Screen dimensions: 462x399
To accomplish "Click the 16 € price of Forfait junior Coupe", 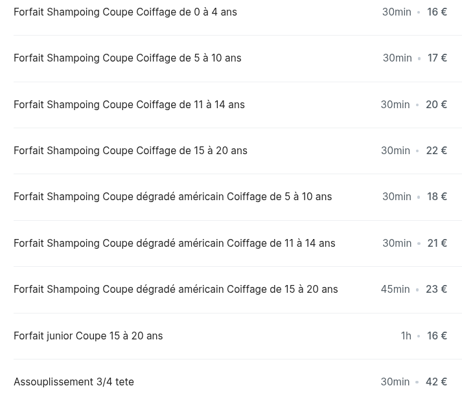I will click(437, 336).
